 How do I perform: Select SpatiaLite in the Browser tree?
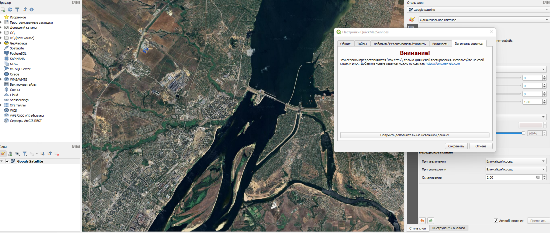pyautogui.click(x=17, y=48)
